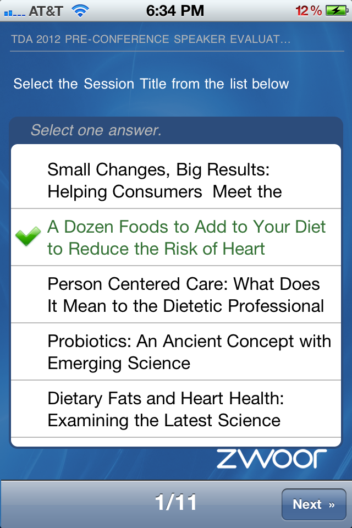Tap the Next button's double arrow
This screenshot has height=528, width=352.
pos(331,505)
